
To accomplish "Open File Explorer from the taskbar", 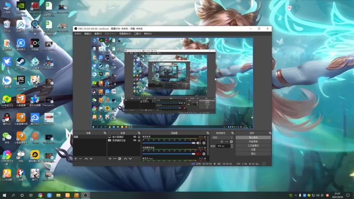I will tap(58, 195).
